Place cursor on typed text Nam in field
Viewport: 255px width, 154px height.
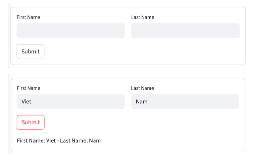[x=142, y=102]
